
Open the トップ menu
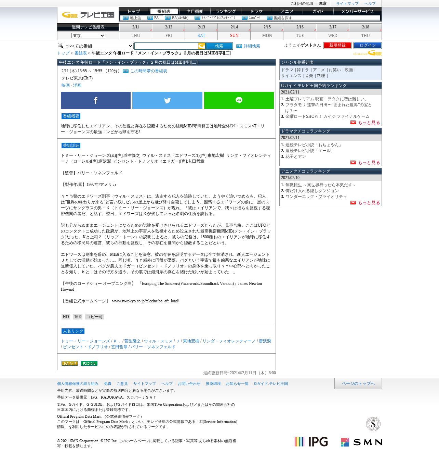point(134,11)
